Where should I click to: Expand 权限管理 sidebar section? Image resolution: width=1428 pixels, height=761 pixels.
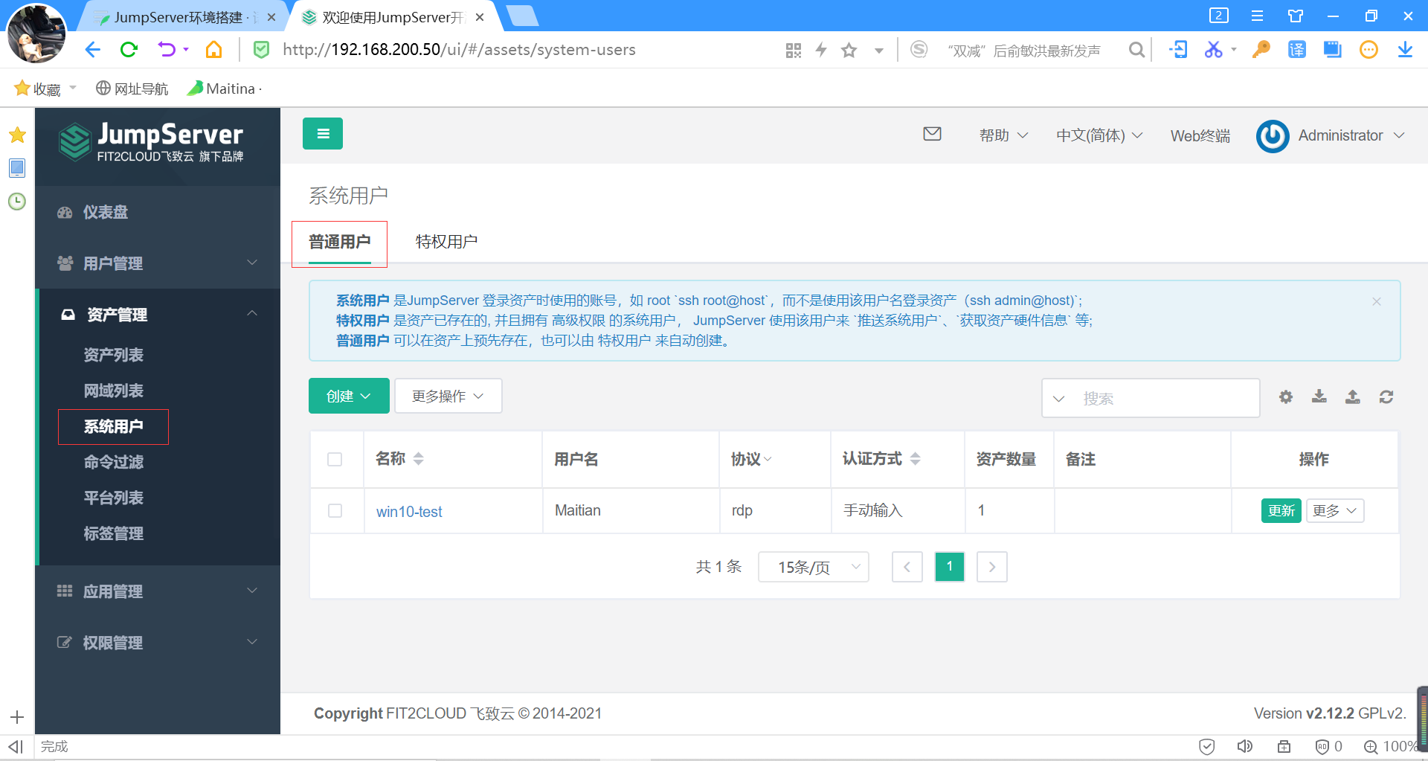pyautogui.click(x=158, y=643)
